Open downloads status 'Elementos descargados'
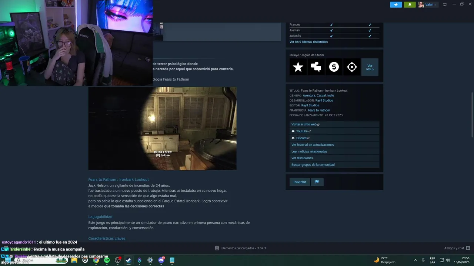Screen dimensions: 474x266 pos(243,248)
